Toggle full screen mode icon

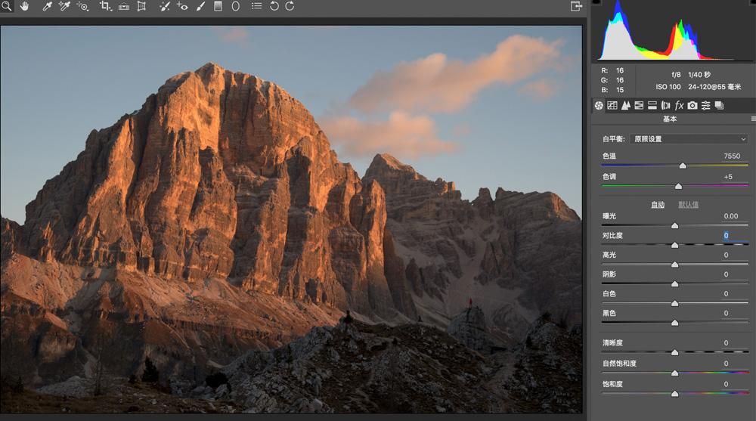point(576,6)
